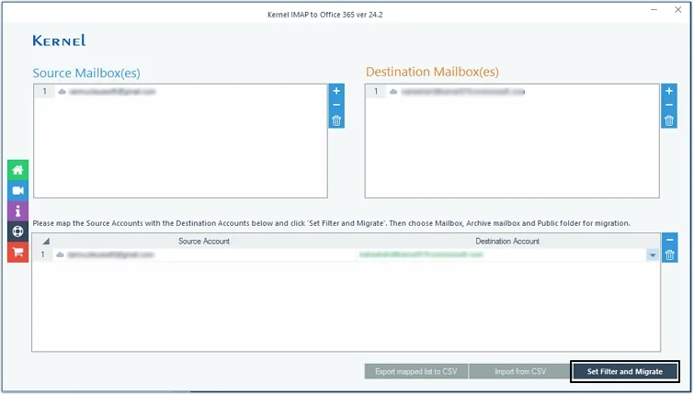This screenshot has height=395, width=694.
Task: Click Export mapped list to CSV
Action: pyautogui.click(x=416, y=371)
